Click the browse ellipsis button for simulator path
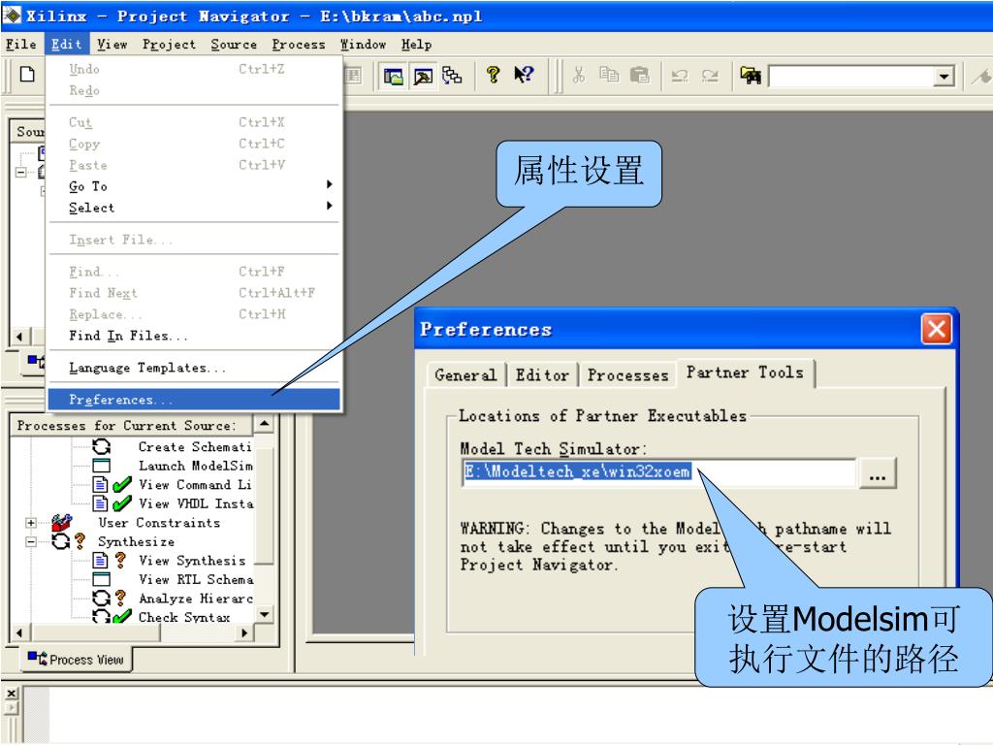993x745 pixels. tap(877, 473)
